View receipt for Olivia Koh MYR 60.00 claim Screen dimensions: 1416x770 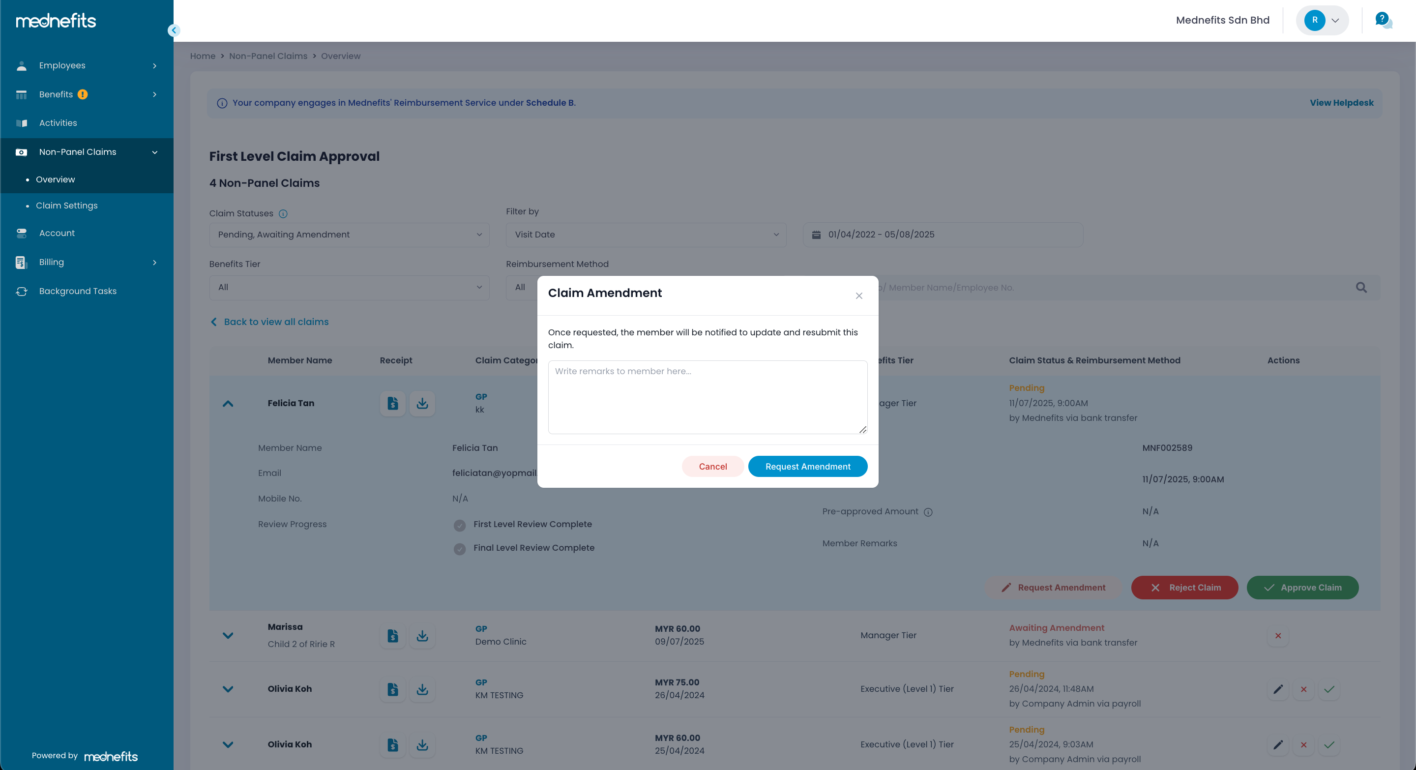pyautogui.click(x=392, y=745)
